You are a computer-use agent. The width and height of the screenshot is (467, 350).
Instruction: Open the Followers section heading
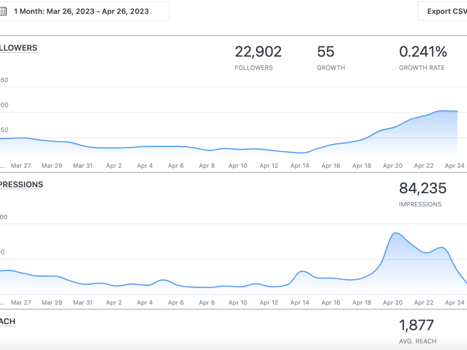(x=19, y=48)
